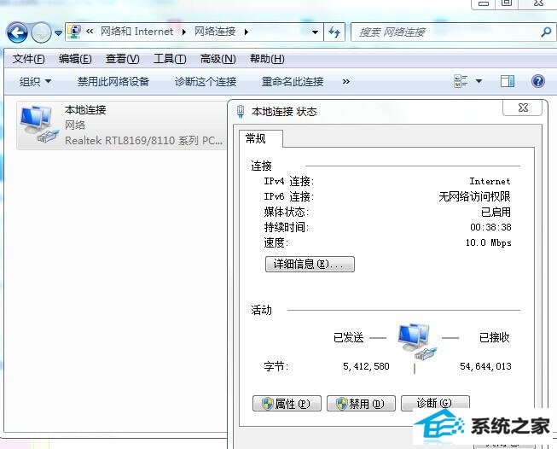
Task: Select 网络和 Internet breadcrumb segment
Action: click(136, 32)
